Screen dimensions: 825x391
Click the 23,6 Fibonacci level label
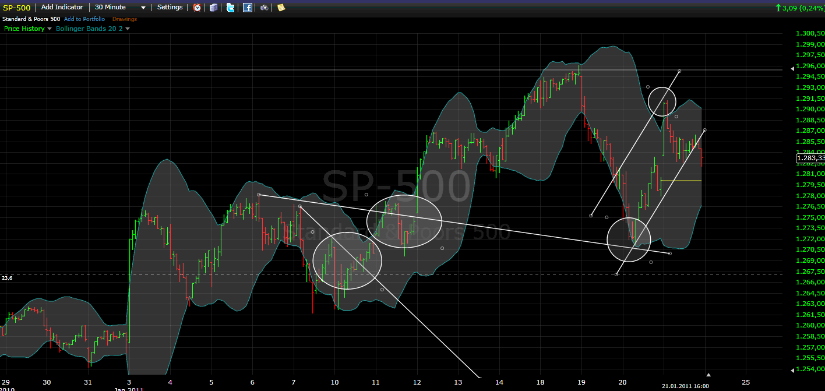coord(7,278)
